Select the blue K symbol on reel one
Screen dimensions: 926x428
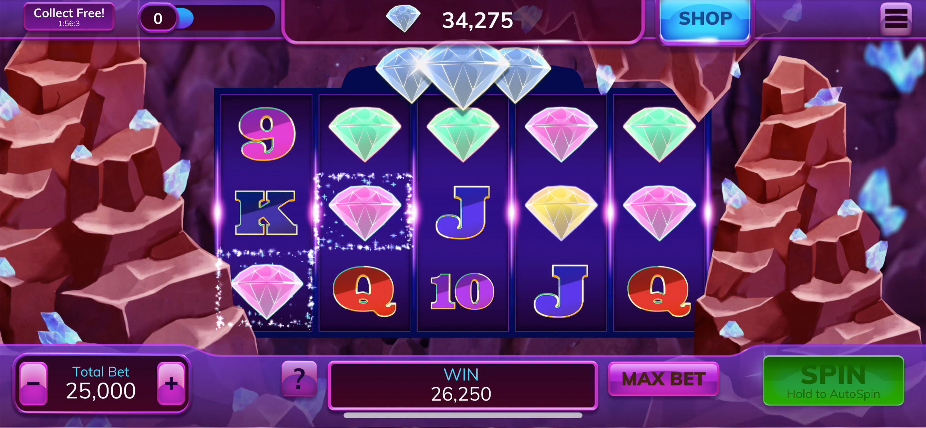(x=266, y=213)
